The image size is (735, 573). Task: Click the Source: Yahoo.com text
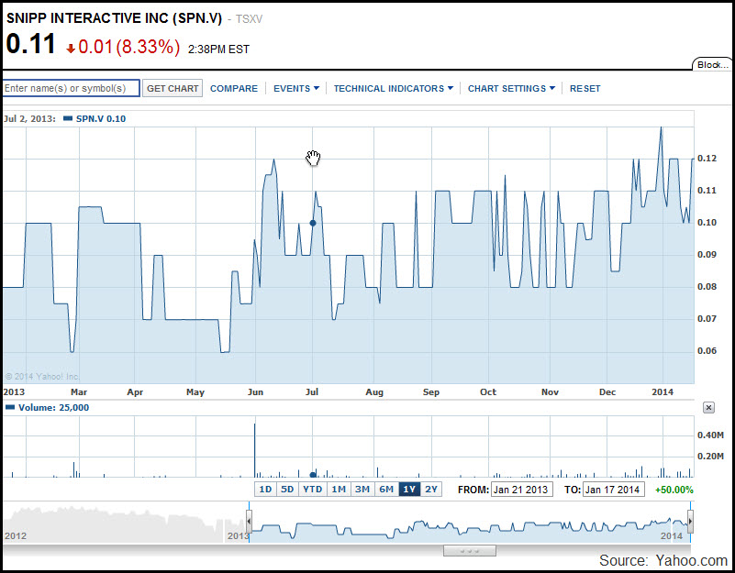click(663, 560)
